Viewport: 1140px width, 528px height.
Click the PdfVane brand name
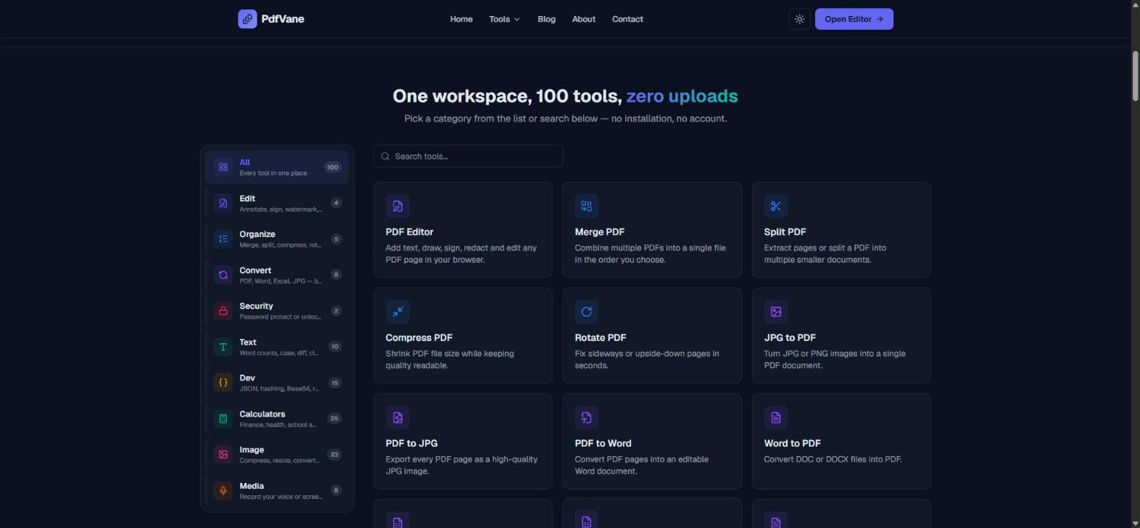click(283, 19)
